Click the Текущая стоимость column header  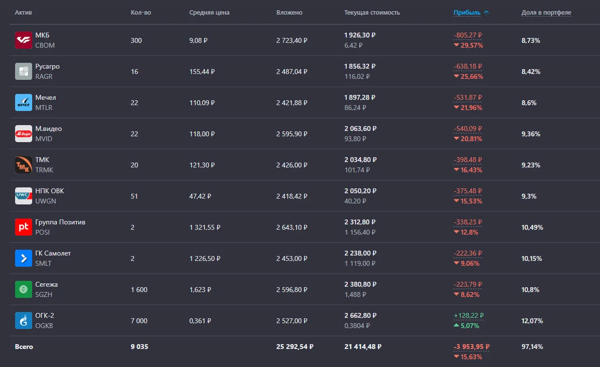pyautogui.click(x=372, y=13)
